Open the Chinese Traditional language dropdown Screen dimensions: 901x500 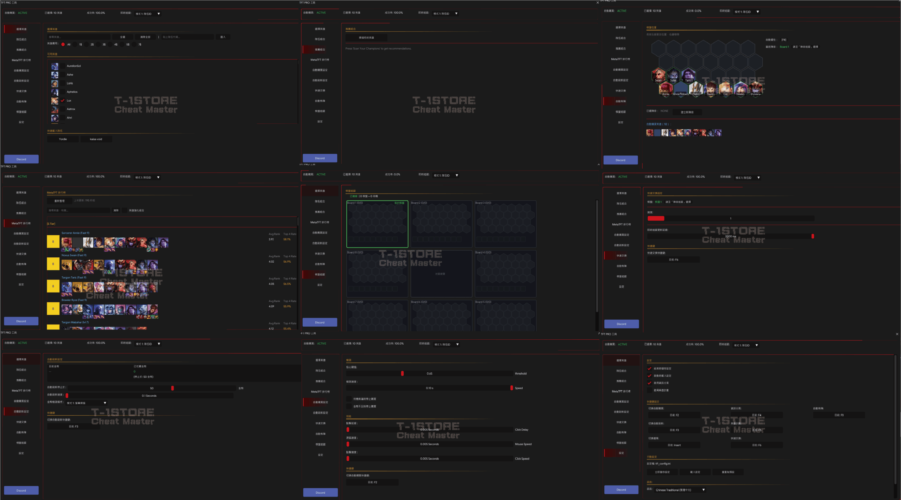tap(680, 490)
